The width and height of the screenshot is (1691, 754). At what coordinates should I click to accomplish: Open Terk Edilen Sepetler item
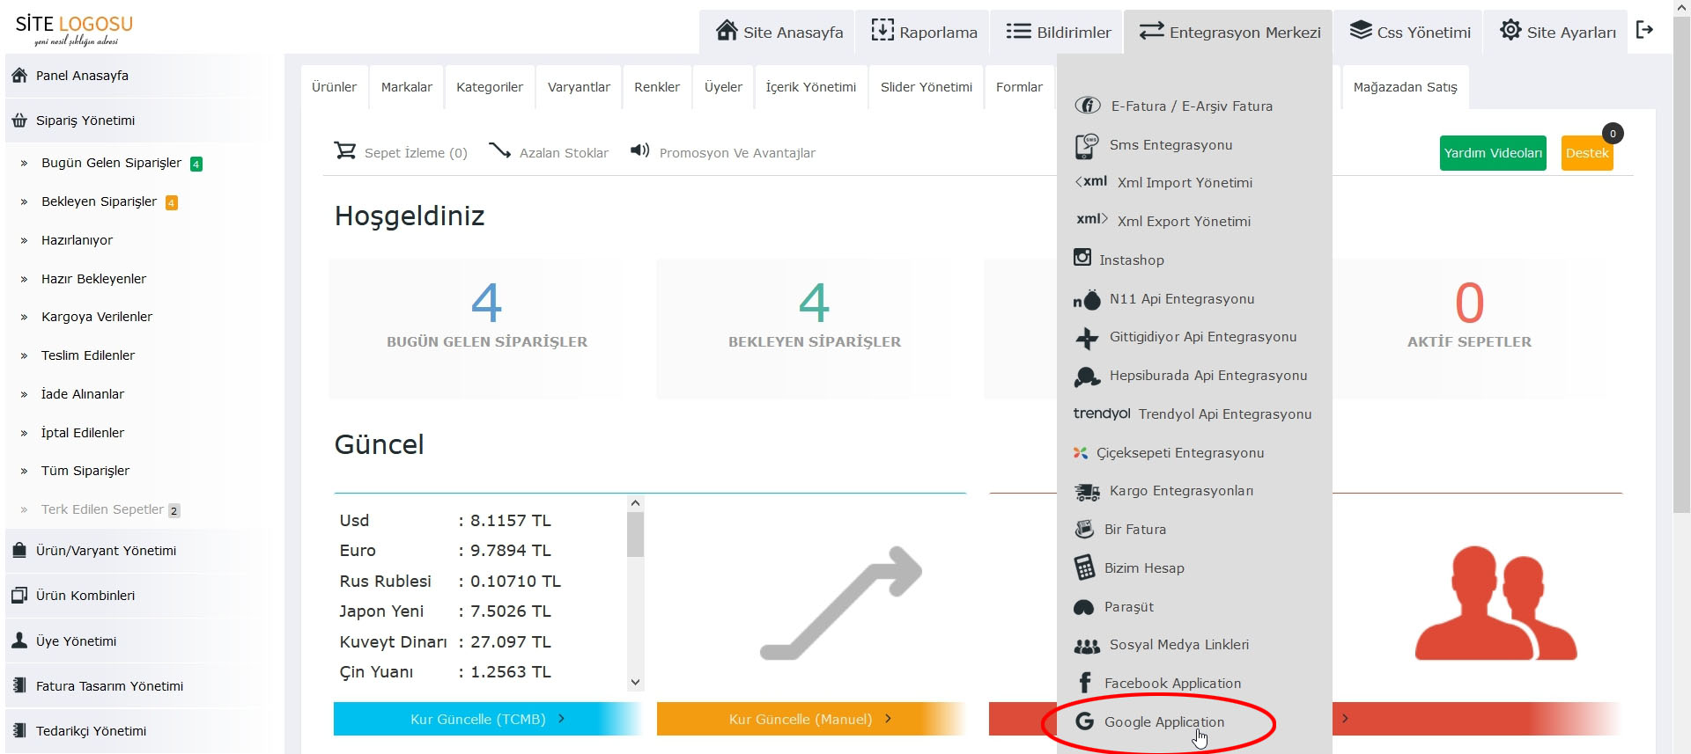click(102, 509)
